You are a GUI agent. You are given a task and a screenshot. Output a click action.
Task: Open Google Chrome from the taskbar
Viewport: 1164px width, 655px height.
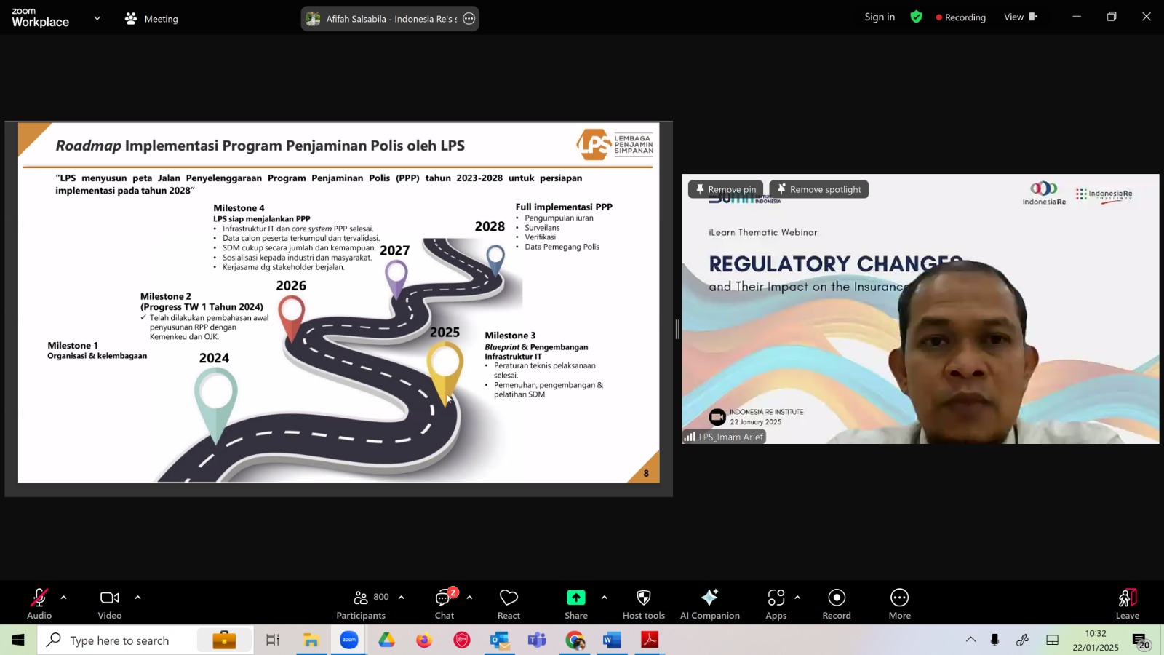click(x=575, y=640)
